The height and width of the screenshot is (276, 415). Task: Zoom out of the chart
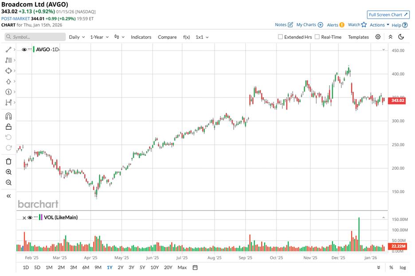[x=8, y=183]
